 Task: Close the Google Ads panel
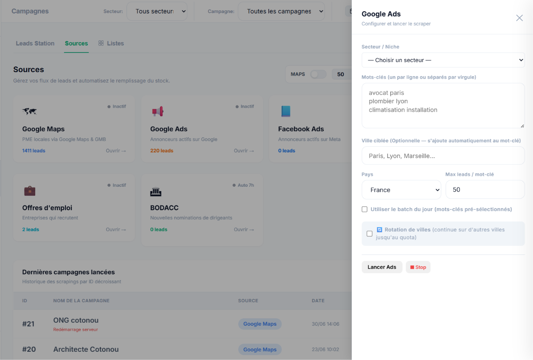tap(519, 18)
